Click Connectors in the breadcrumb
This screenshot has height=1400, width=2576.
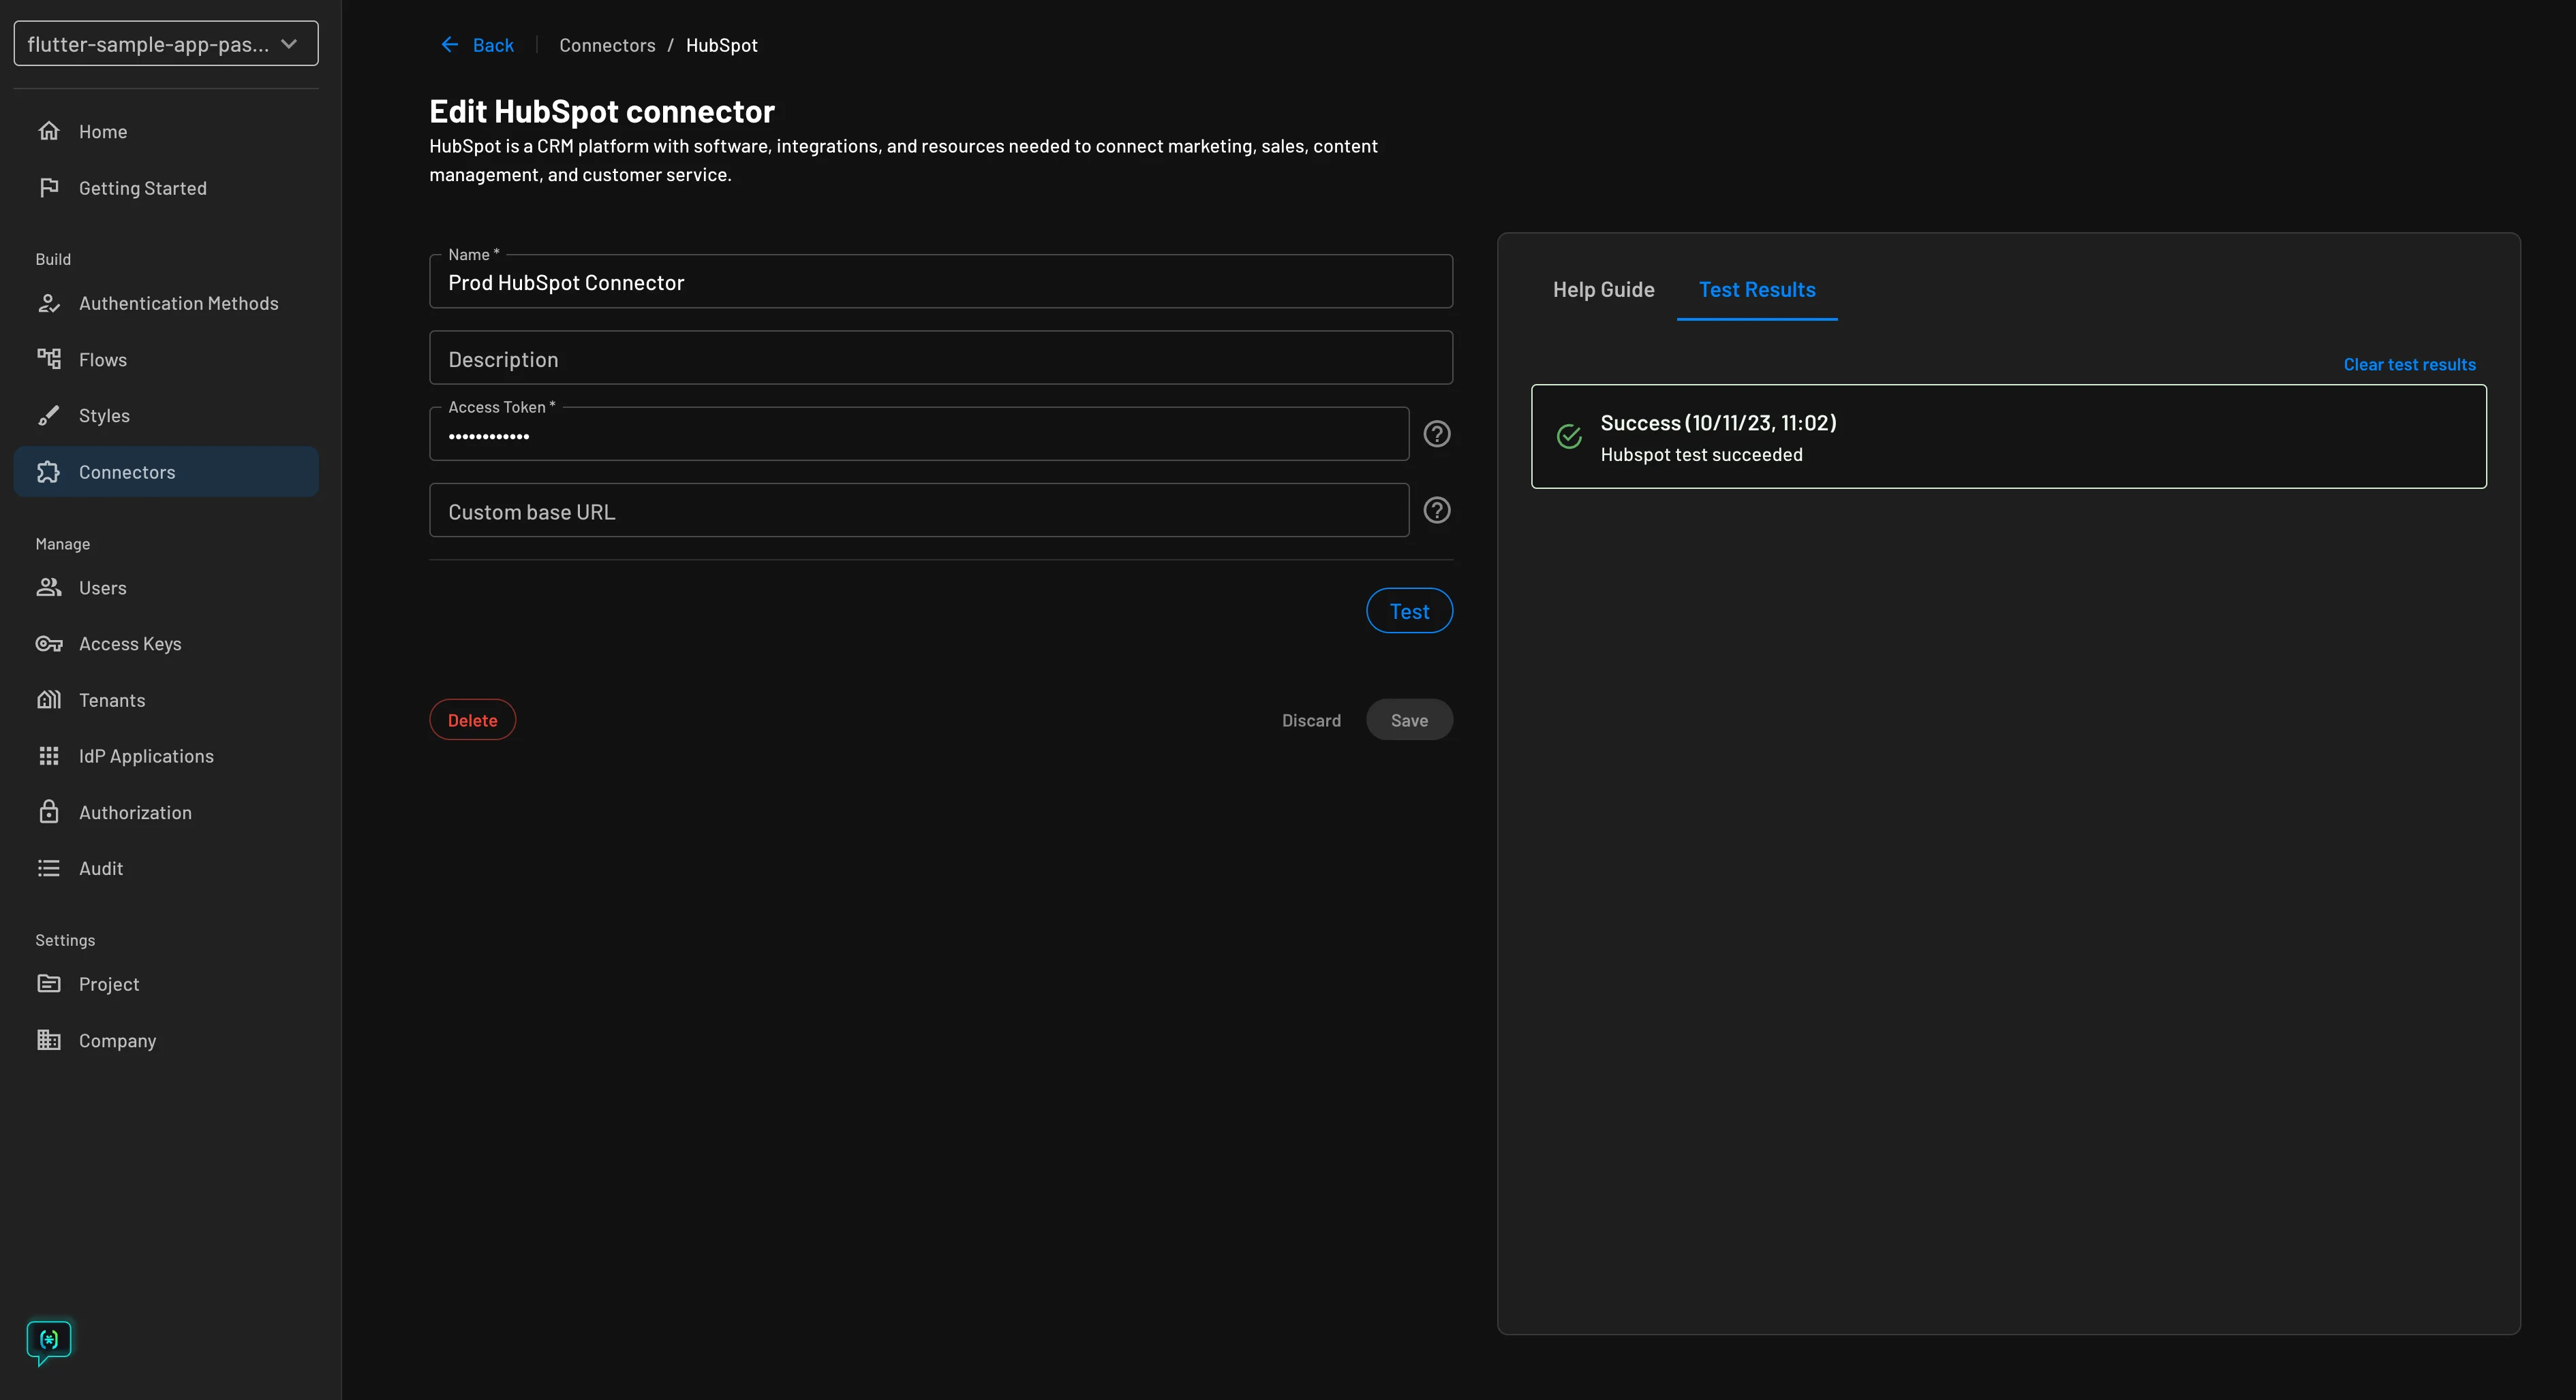click(x=607, y=45)
